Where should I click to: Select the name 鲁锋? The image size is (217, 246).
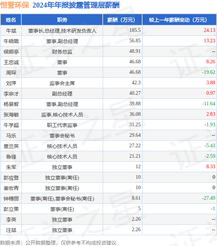(11, 157)
